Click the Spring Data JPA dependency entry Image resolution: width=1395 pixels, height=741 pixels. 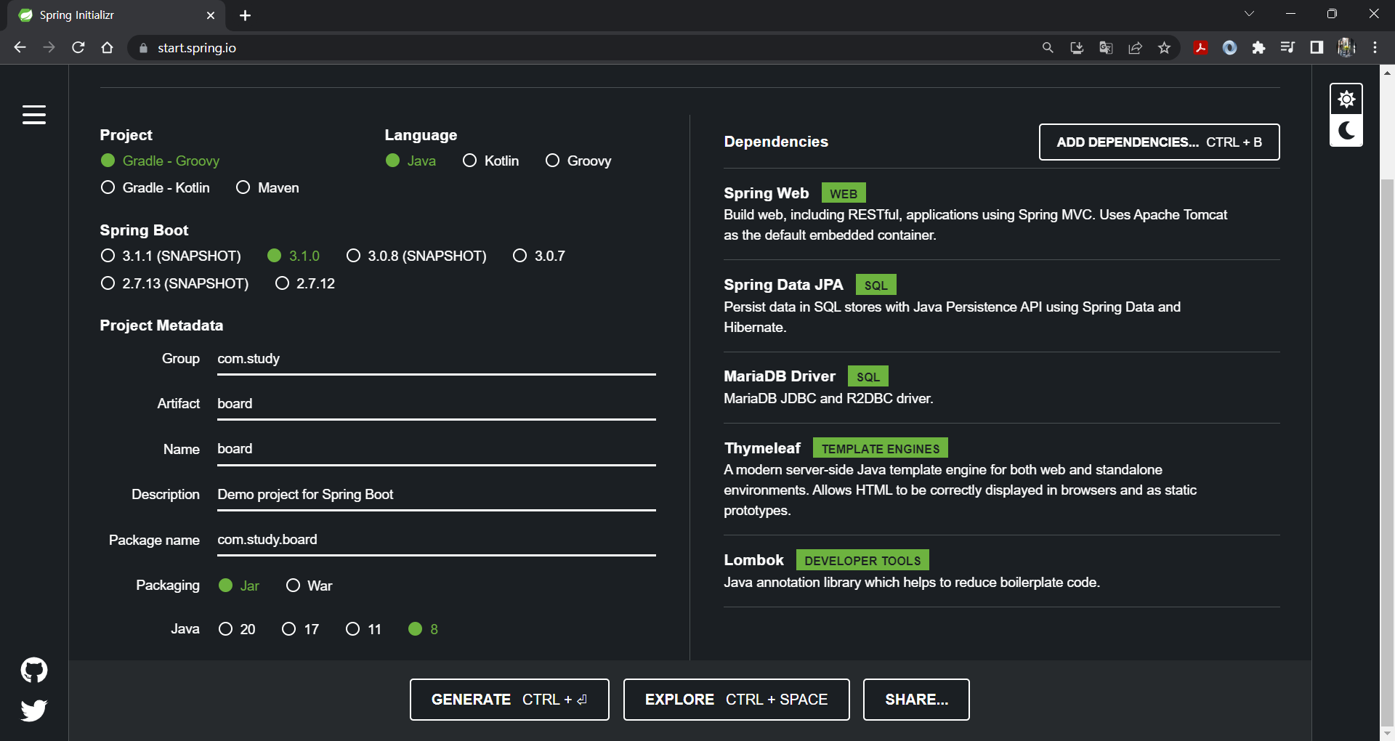pos(1001,305)
